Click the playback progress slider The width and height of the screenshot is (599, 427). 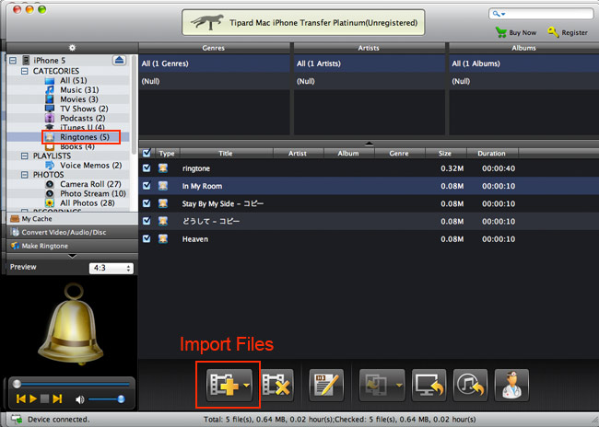click(x=72, y=384)
